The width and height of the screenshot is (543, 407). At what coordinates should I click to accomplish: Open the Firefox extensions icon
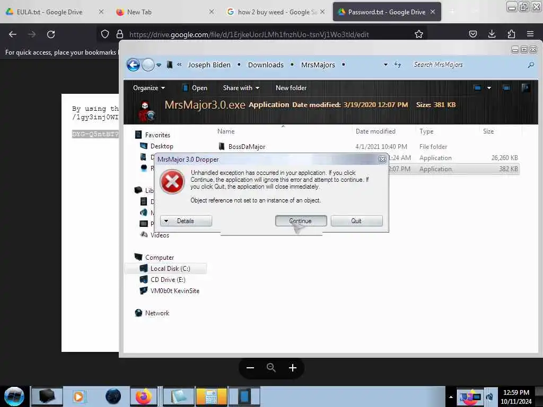(x=511, y=34)
